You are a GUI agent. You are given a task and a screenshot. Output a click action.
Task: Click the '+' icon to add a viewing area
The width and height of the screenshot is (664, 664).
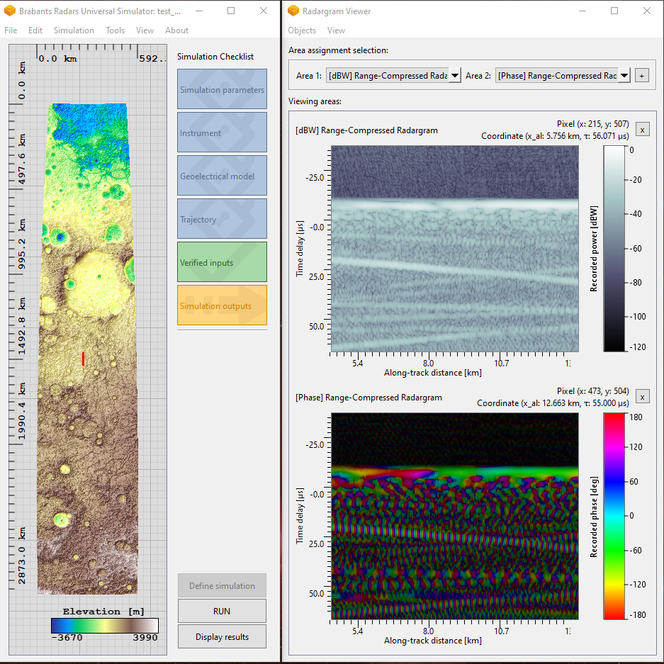coord(642,74)
